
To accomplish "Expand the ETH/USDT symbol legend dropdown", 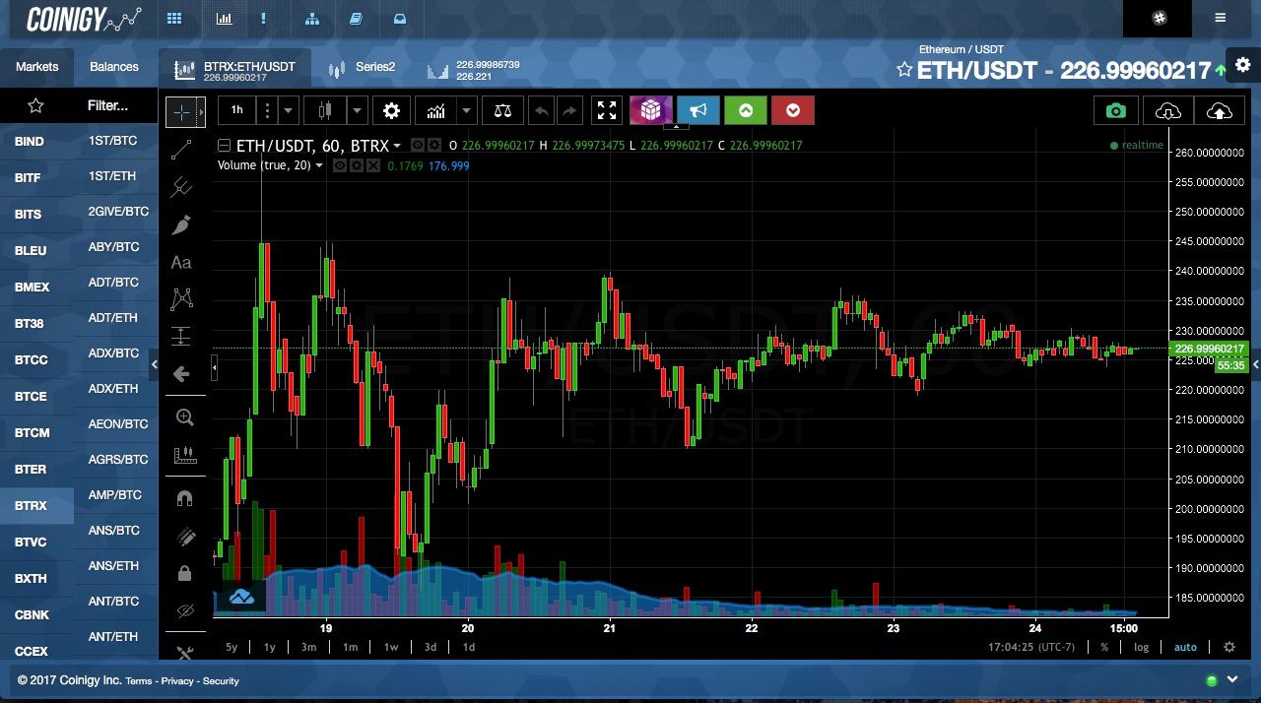I will click(397, 145).
